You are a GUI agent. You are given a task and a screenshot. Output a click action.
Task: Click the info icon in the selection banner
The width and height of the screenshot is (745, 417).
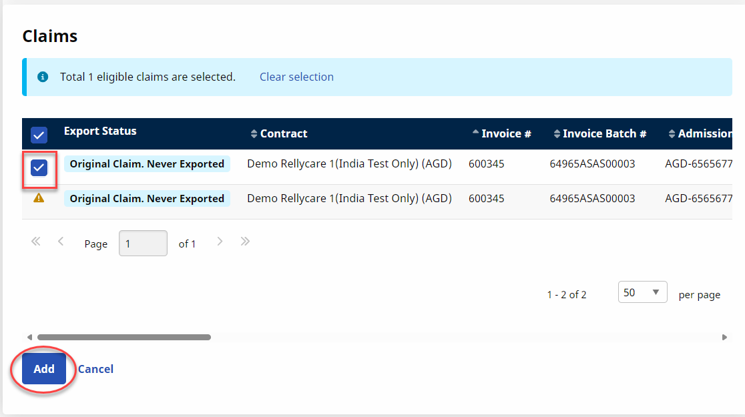click(43, 77)
